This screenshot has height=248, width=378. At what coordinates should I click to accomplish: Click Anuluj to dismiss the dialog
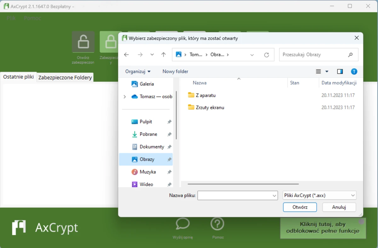[x=339, y=207]
